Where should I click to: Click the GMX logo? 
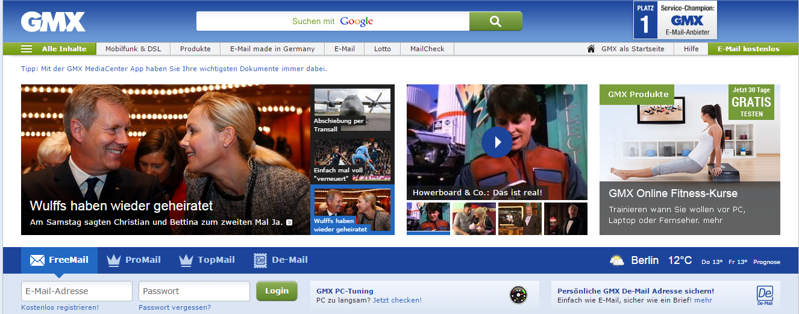pos(53,22)
